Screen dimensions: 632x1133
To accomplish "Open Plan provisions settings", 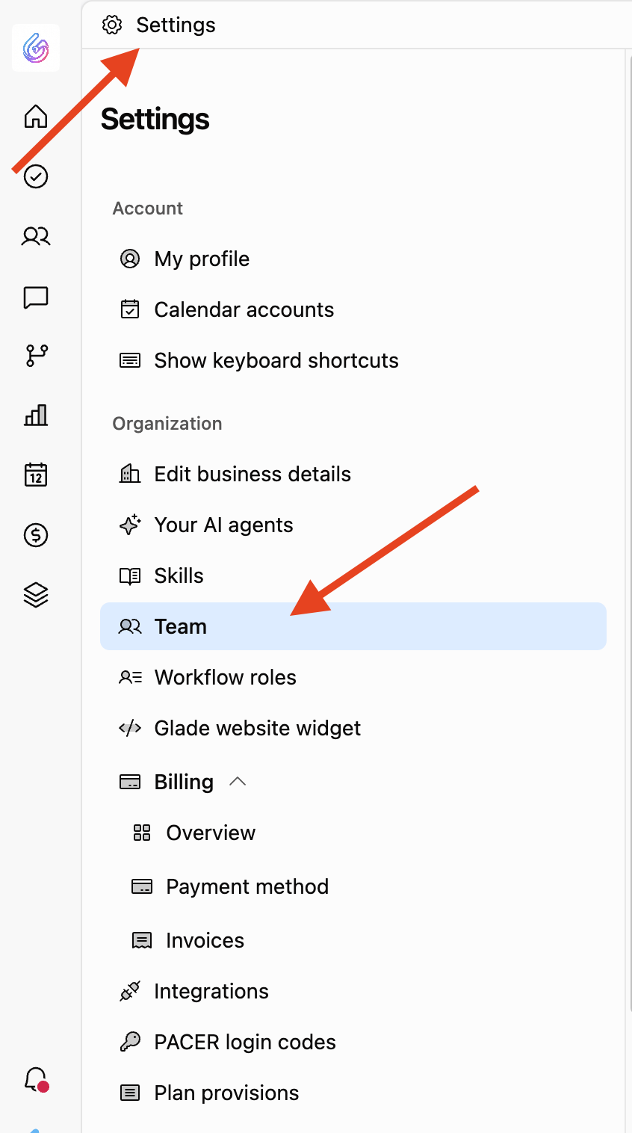I will [x=353, y=1093].
